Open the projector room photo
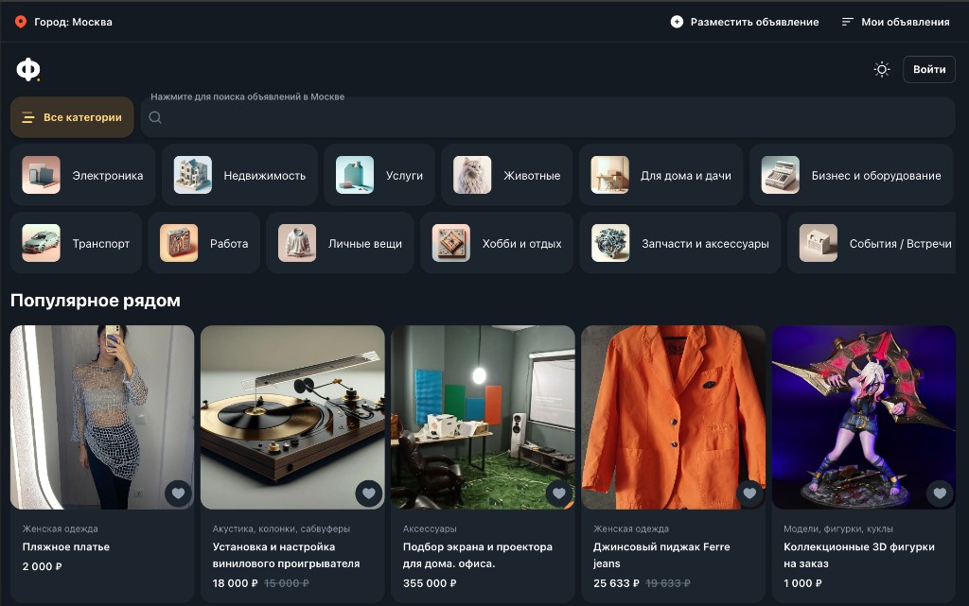Viewport: 969px width, 606px height. coord(483,417)
